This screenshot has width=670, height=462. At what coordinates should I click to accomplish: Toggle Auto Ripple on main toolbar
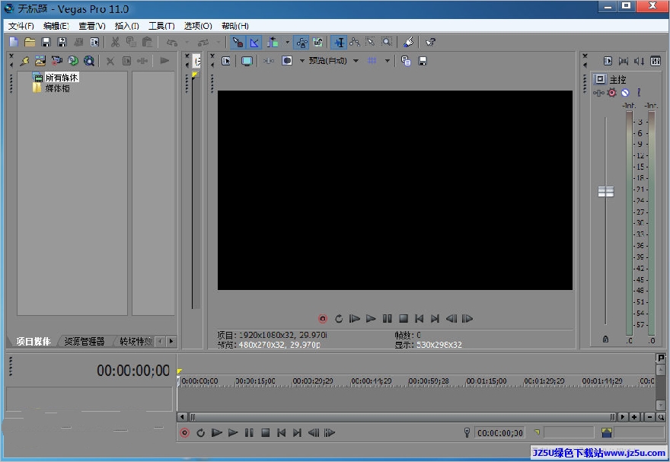[273, 42]
